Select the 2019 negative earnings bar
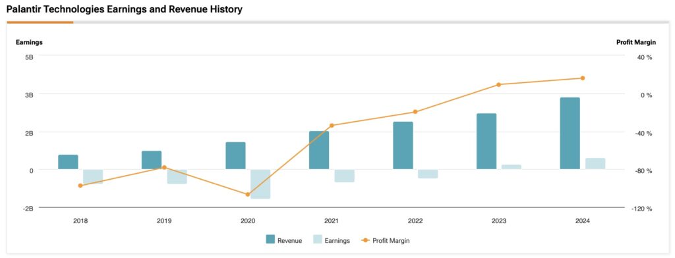Screen dimensions: 675x258 (x=177, y=177)
